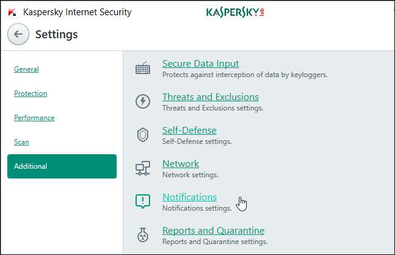395x255 pixels.
Task: Click the shield Self-Defense icon
Action: 143,135
